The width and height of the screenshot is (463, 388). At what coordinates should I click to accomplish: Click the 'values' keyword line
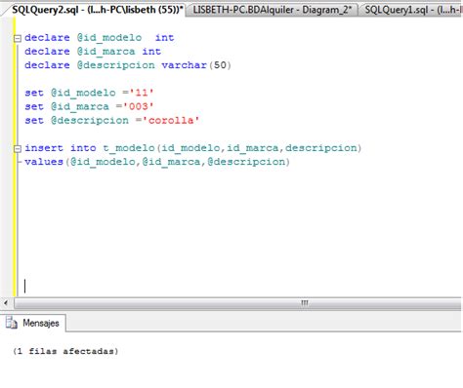157,162
